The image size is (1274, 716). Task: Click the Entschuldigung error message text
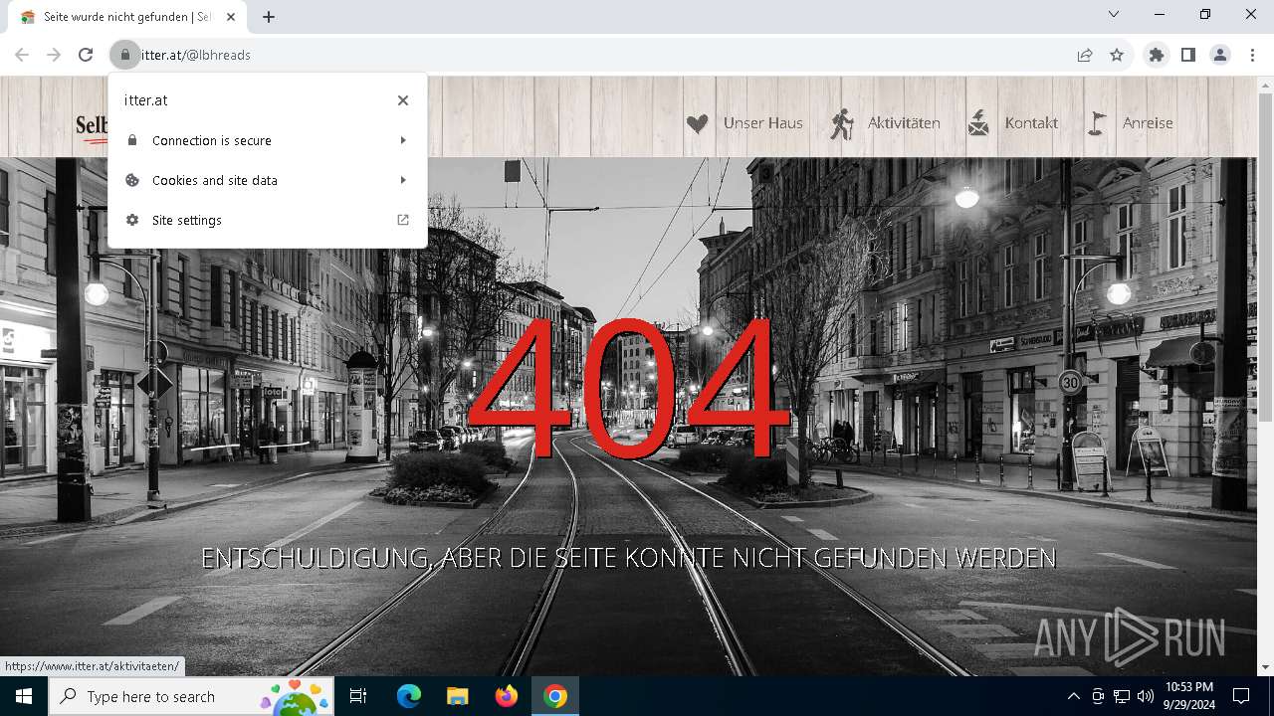point(628,559)
